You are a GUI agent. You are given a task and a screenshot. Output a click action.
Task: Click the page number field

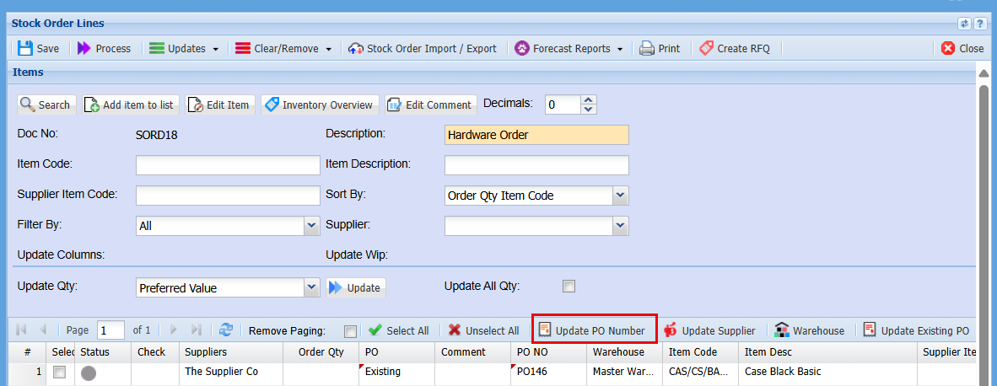coord(111,330)
